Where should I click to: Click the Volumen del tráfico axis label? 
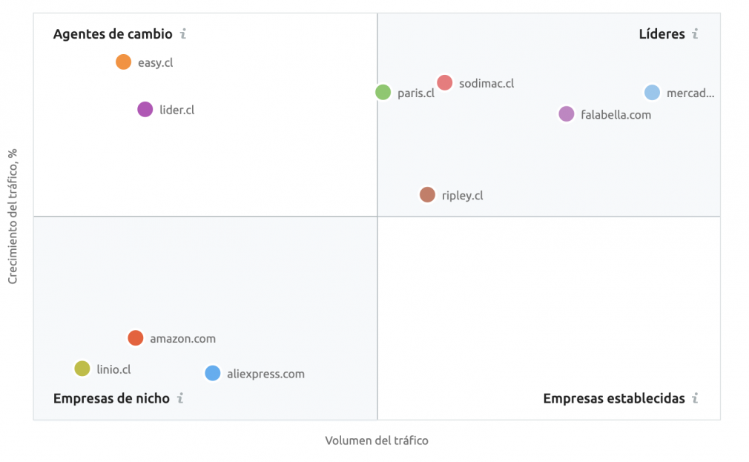tap(377, 440)
